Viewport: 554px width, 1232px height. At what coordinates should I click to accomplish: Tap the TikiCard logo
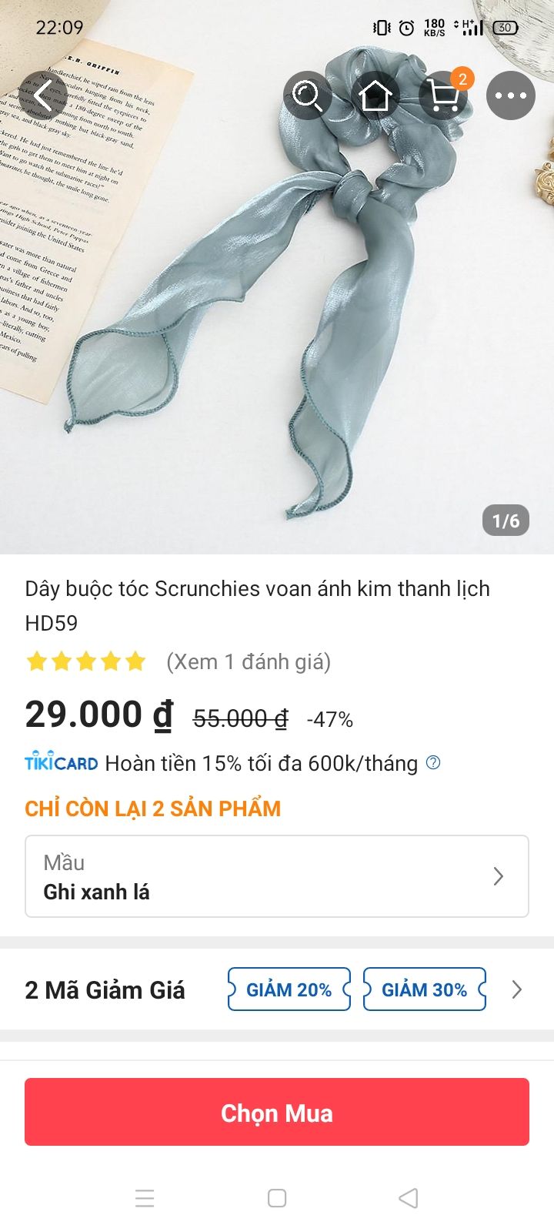(x=62, y=762)
